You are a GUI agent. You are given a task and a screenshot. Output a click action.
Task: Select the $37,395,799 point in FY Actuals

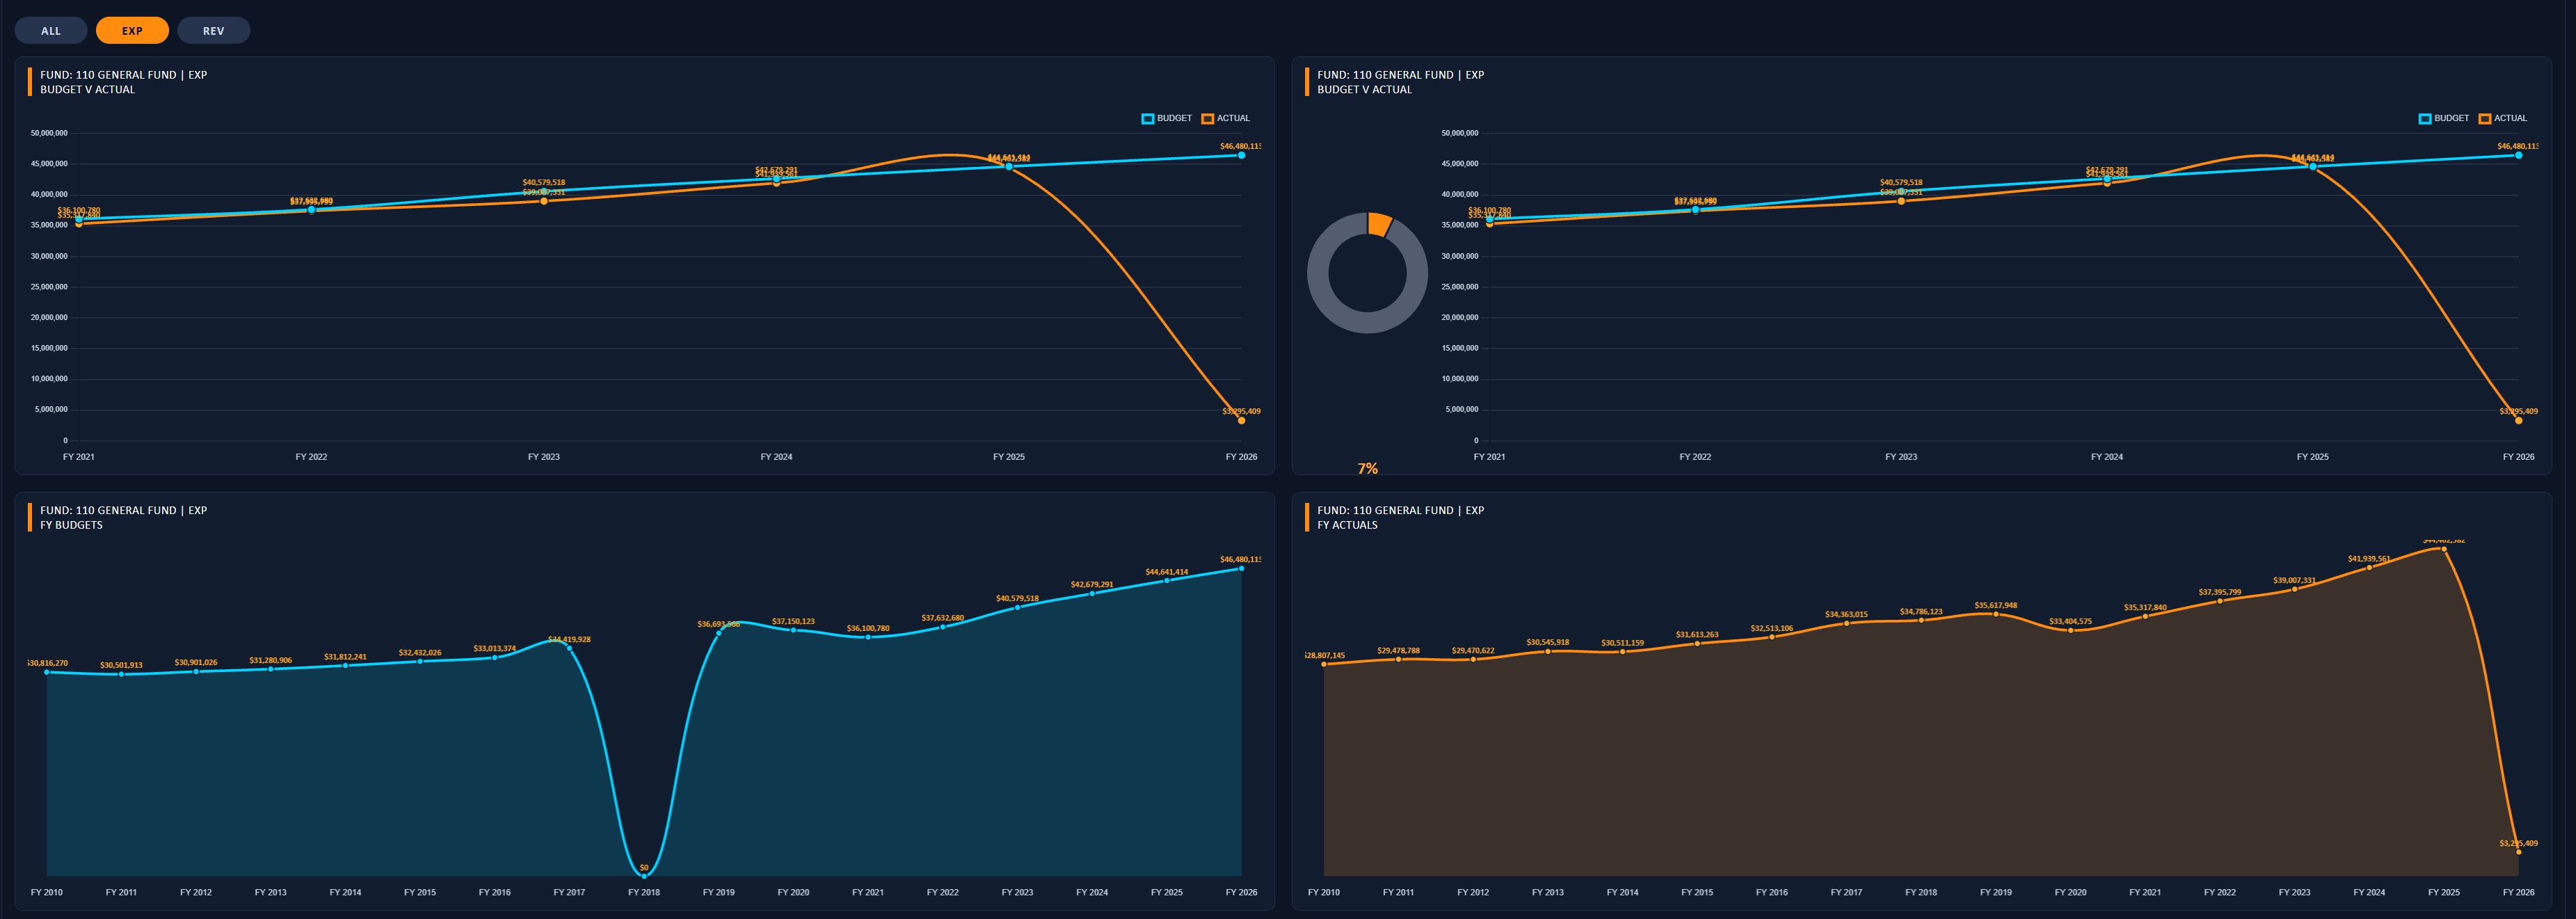click(x=2220, y=601)
